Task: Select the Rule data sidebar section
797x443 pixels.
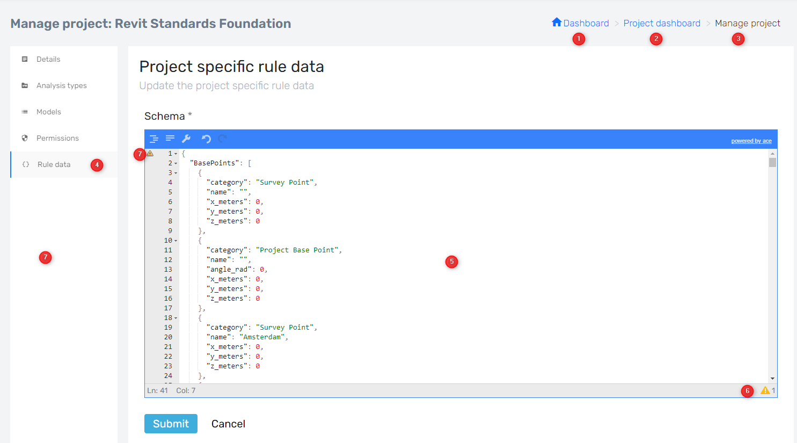Action: coord(54,164)
